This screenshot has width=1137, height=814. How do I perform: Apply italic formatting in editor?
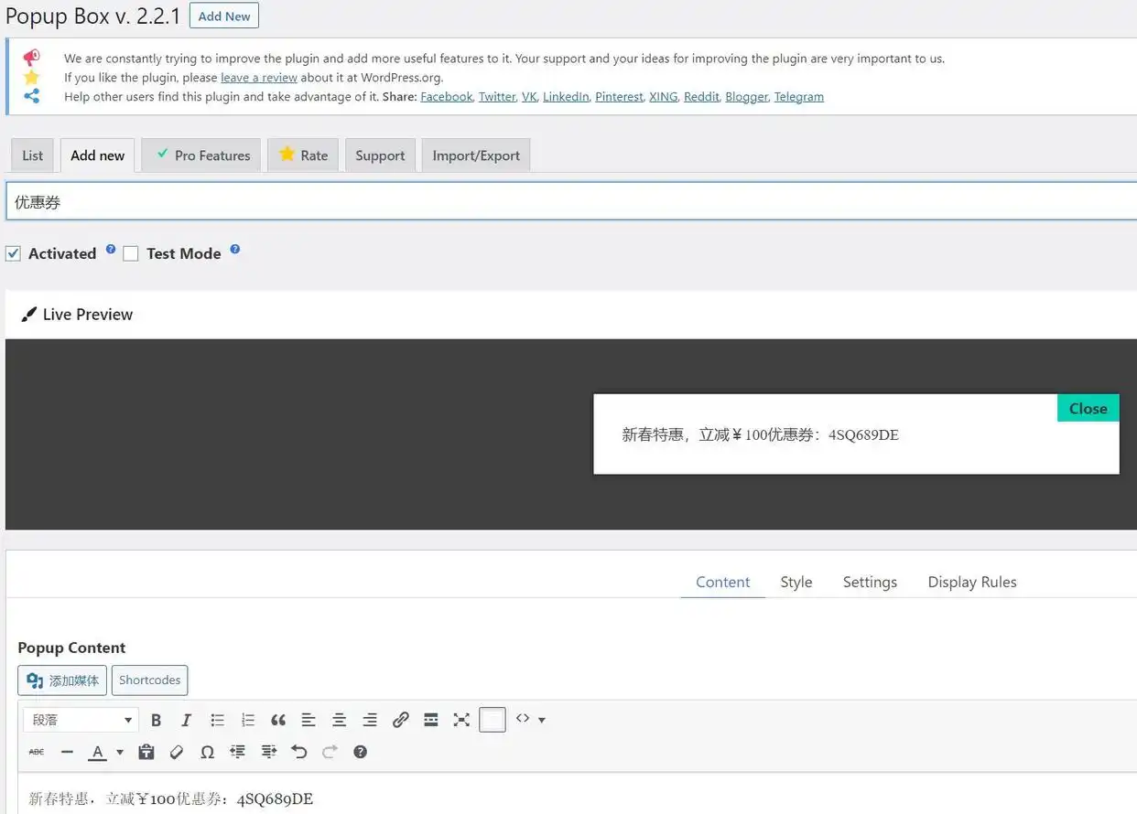tap(187, 721)
